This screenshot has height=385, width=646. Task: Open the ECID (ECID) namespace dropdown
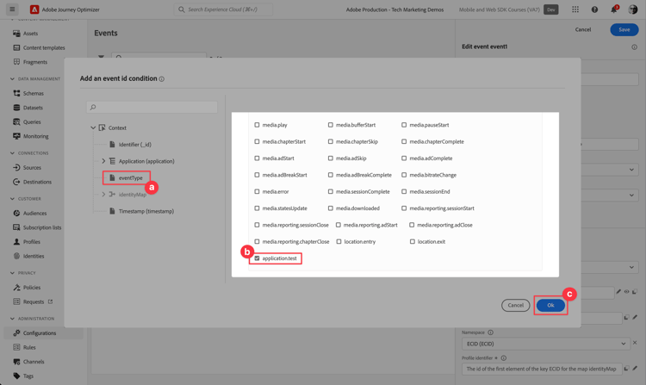pos(546,344)
